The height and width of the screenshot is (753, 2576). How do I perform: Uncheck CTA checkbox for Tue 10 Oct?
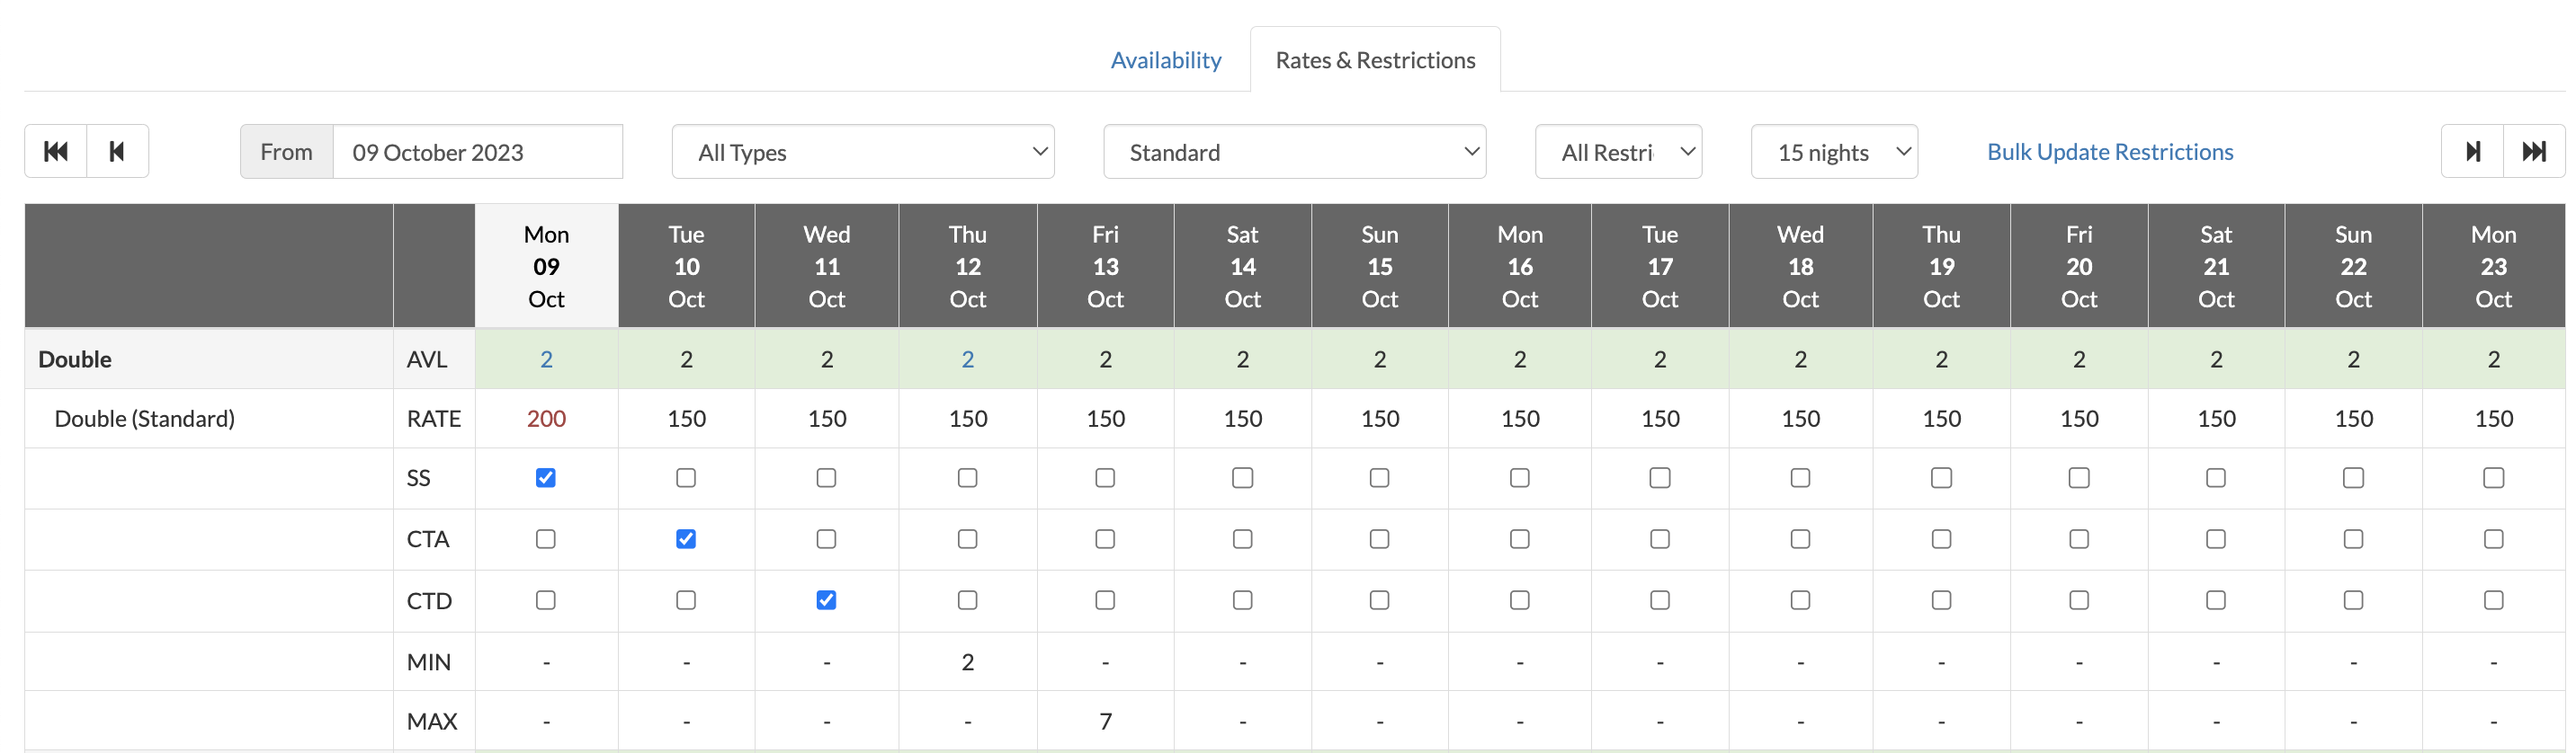686,539
